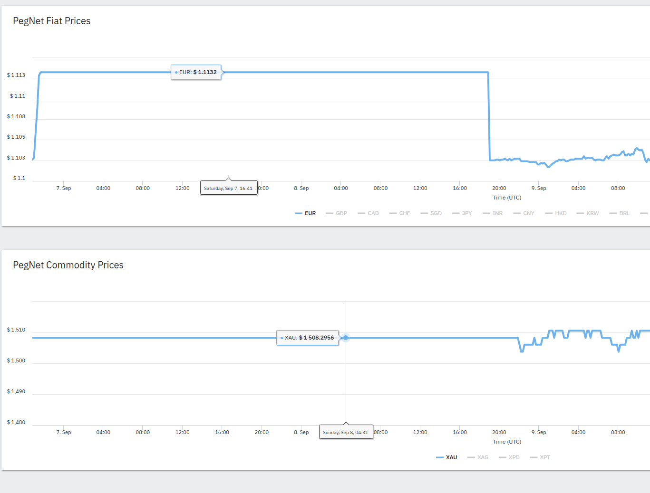This screenshot has height=493, width=650.
Task: Enable the INR legend item
Action: [x=493, y=213]
